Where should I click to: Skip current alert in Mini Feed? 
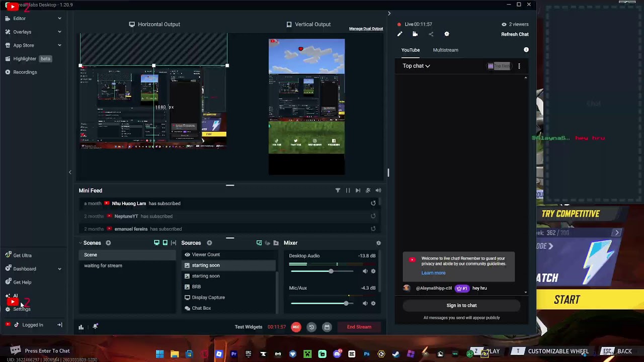coord(358,191)
